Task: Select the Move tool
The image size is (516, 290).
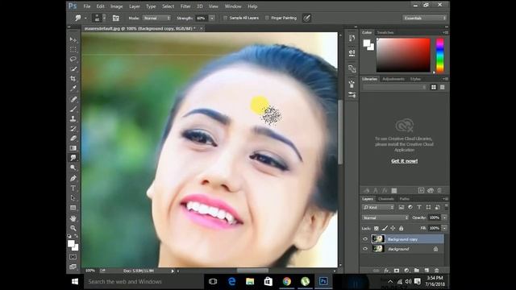Action: pos(73,39)
